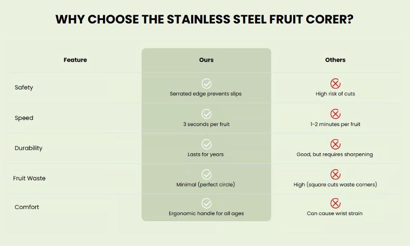
Task: Click the Durability row checkmark icon
Action: point(206,144)
